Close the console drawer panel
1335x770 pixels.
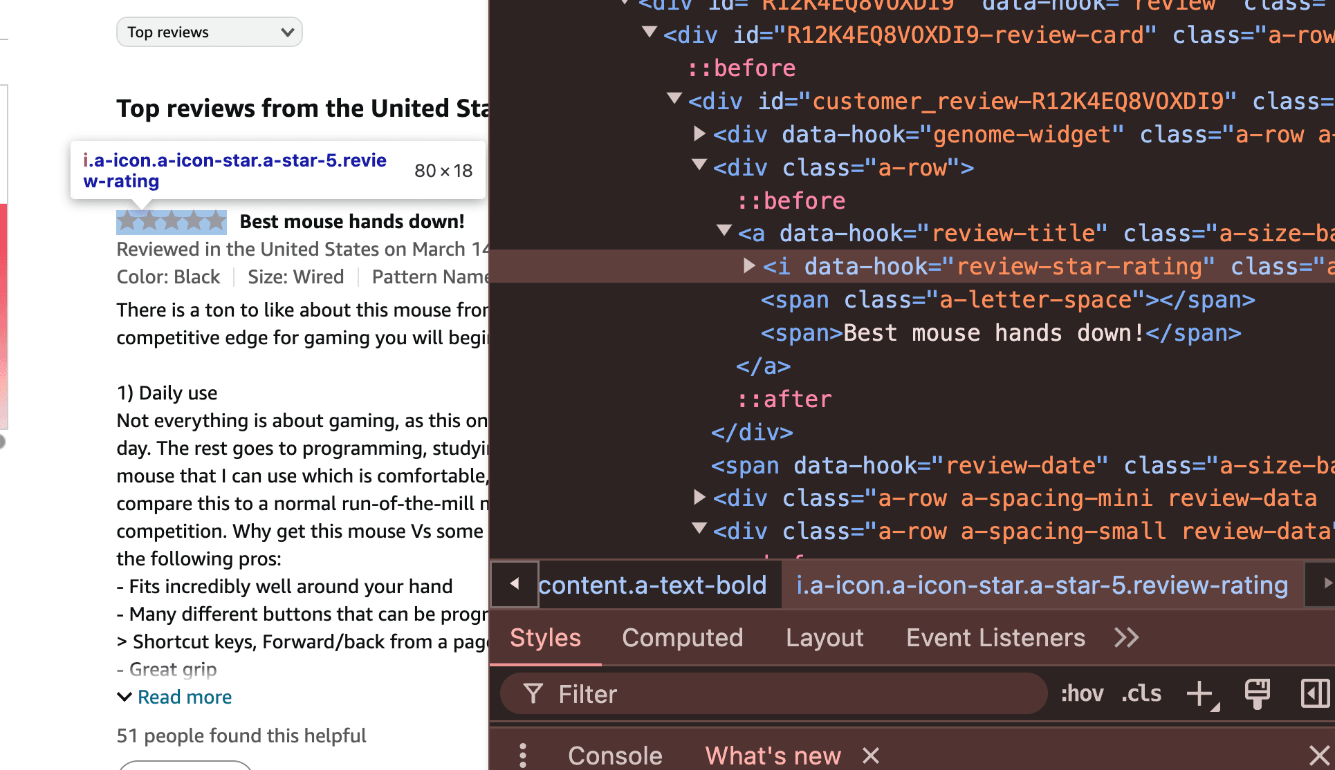pyautogui.click(x=1319, y=755)
